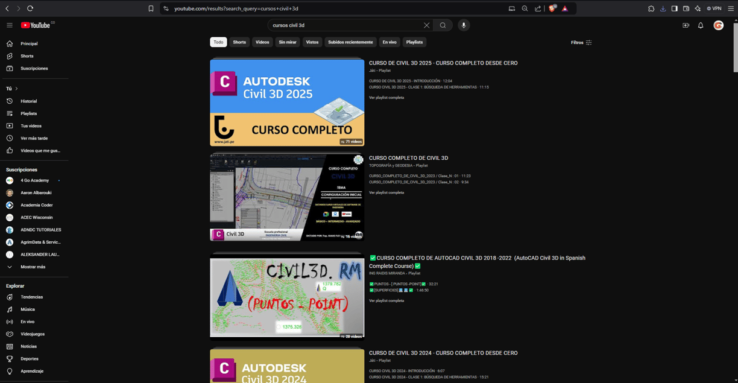
Task: Go back with the browser back arrow
Action: (7, 8)
